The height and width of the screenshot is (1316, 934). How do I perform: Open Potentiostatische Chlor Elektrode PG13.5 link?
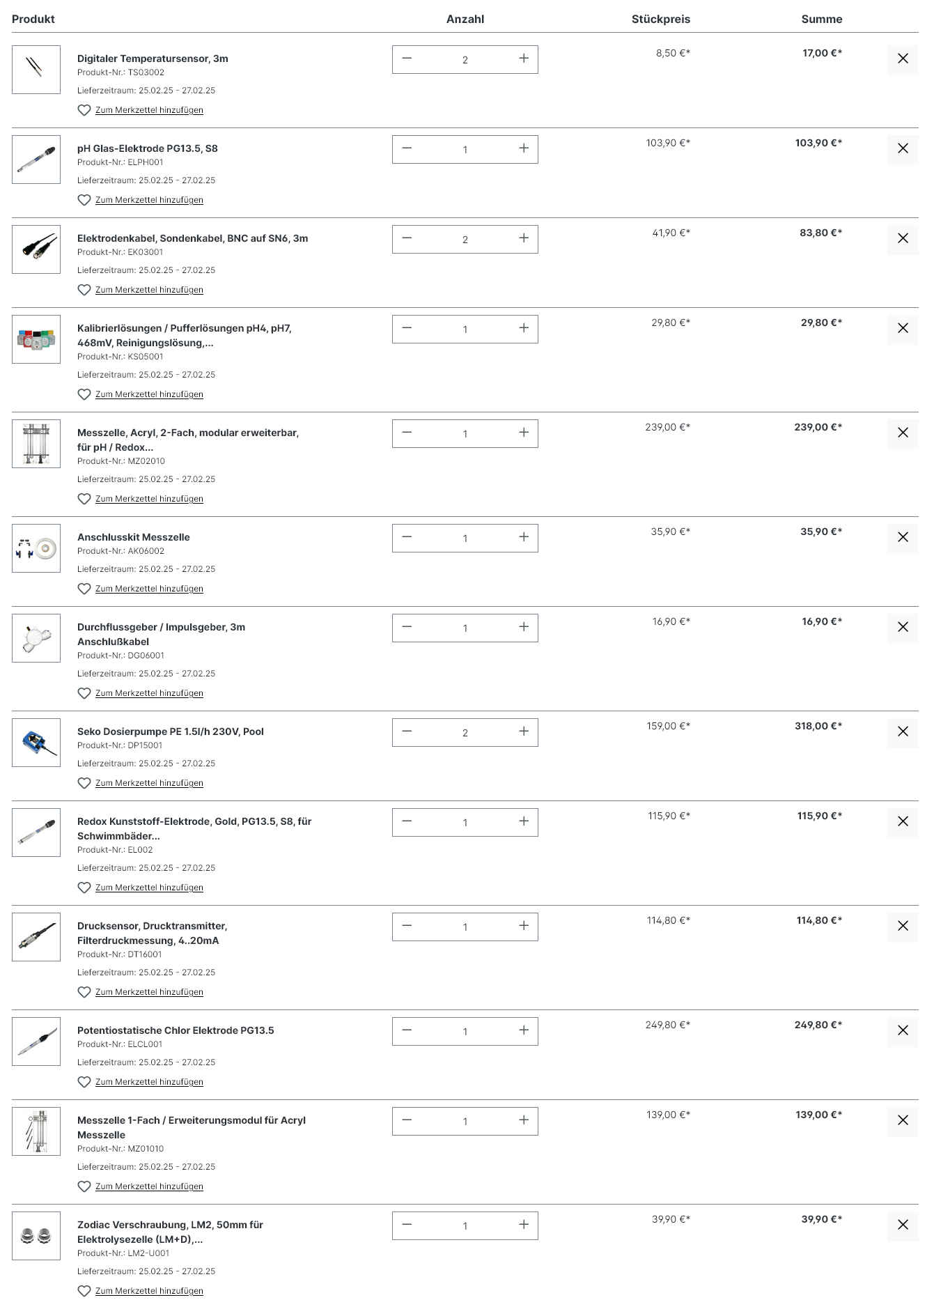point(176,1030)
